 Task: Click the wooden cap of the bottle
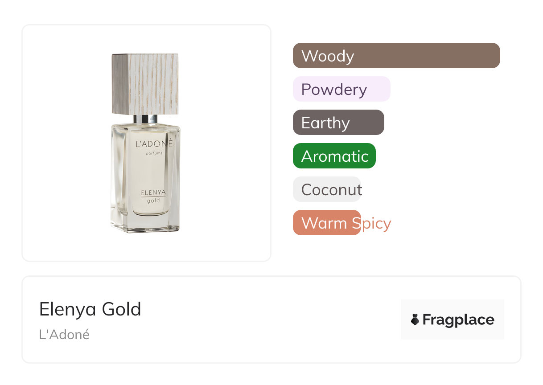[145, 83]
